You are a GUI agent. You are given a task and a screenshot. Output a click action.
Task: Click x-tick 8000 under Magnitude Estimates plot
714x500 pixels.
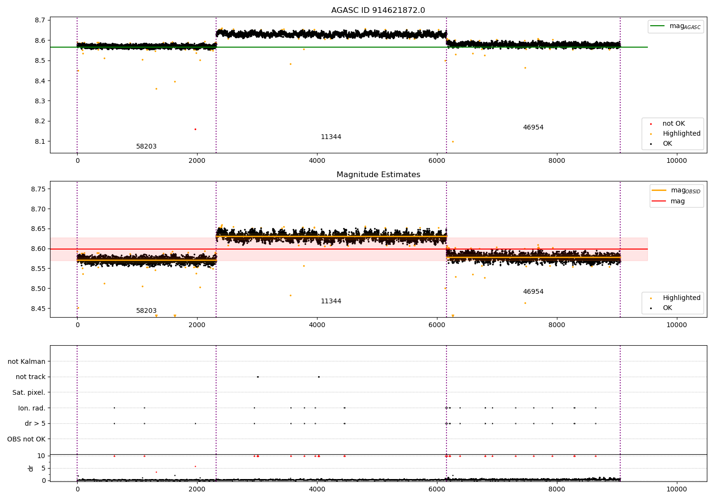click(x=556, y=325)
